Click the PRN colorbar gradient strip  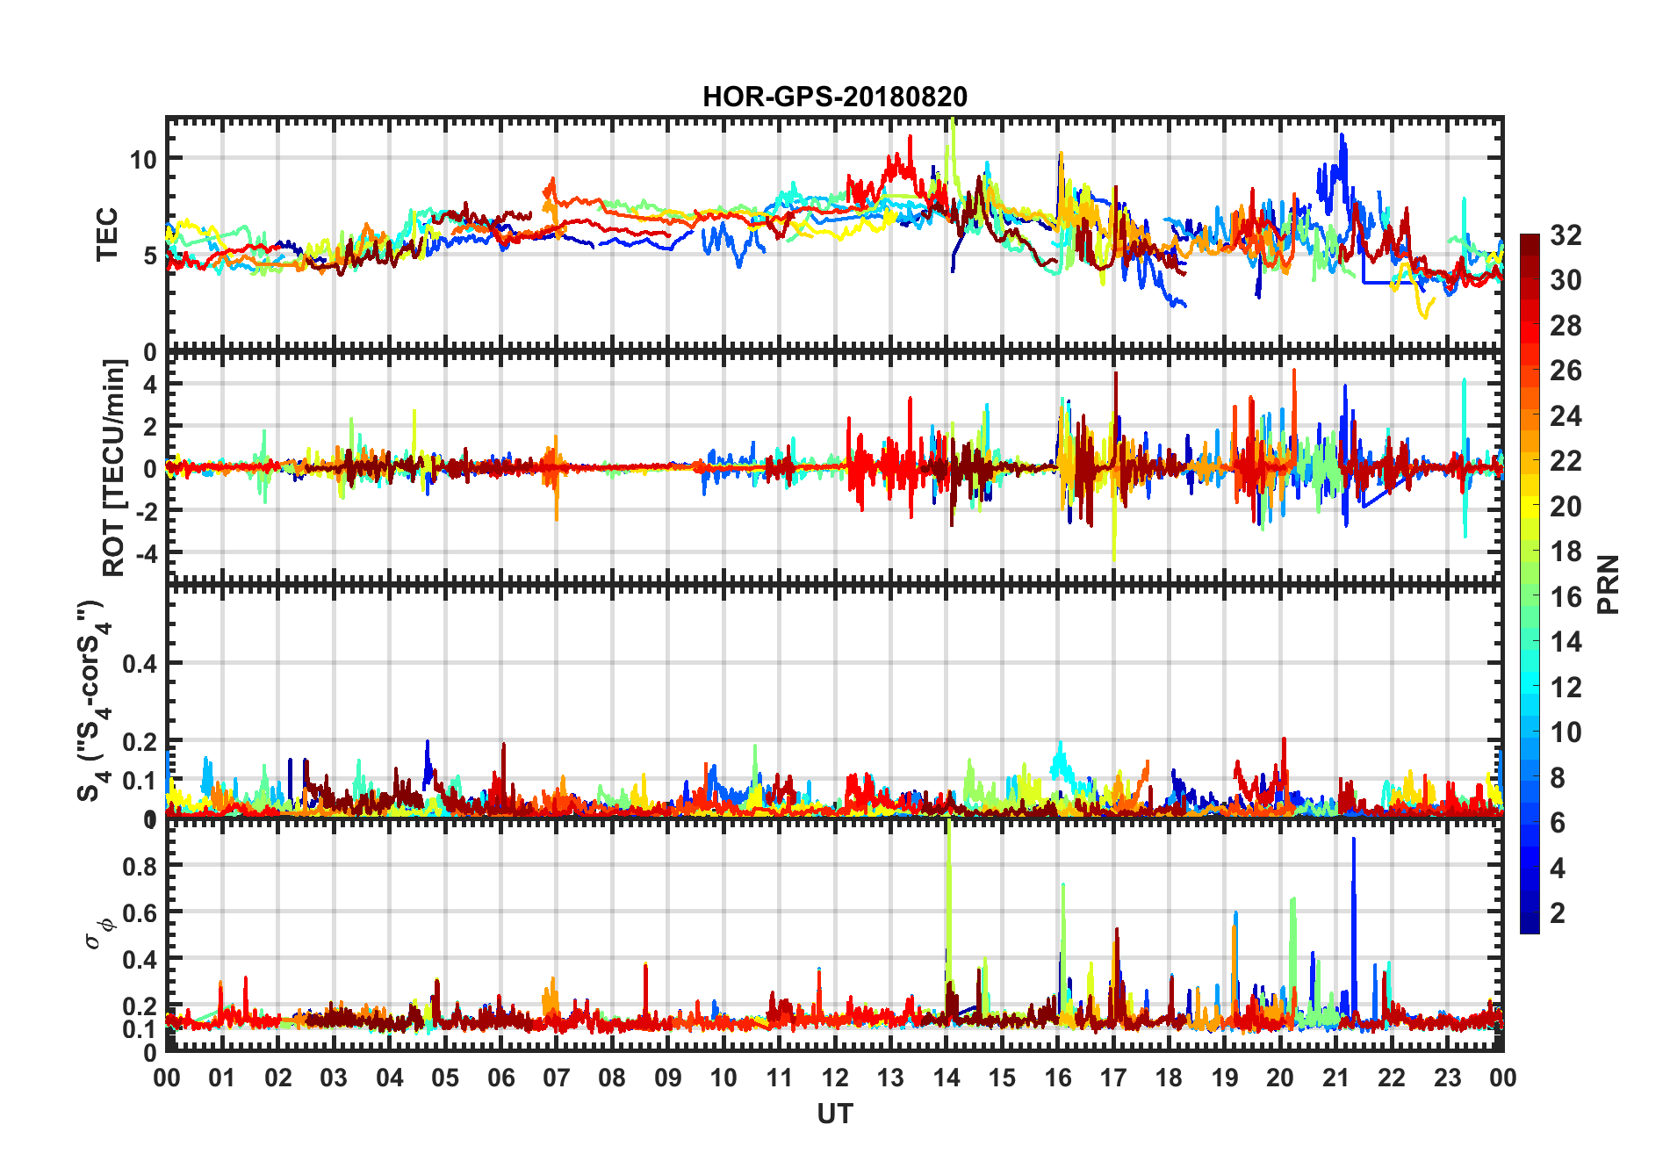(1530, 584)
